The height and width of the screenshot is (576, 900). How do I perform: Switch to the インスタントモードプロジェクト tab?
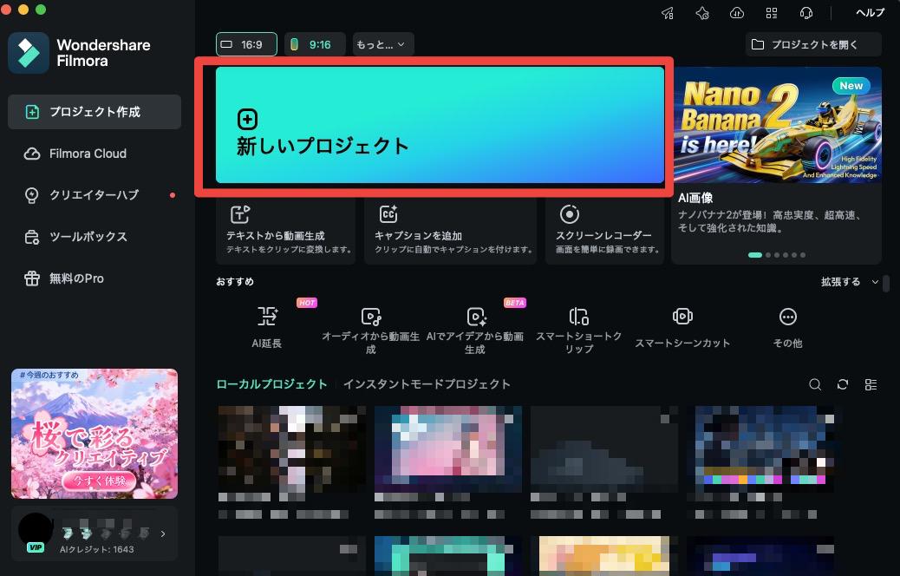coord(427,384)
